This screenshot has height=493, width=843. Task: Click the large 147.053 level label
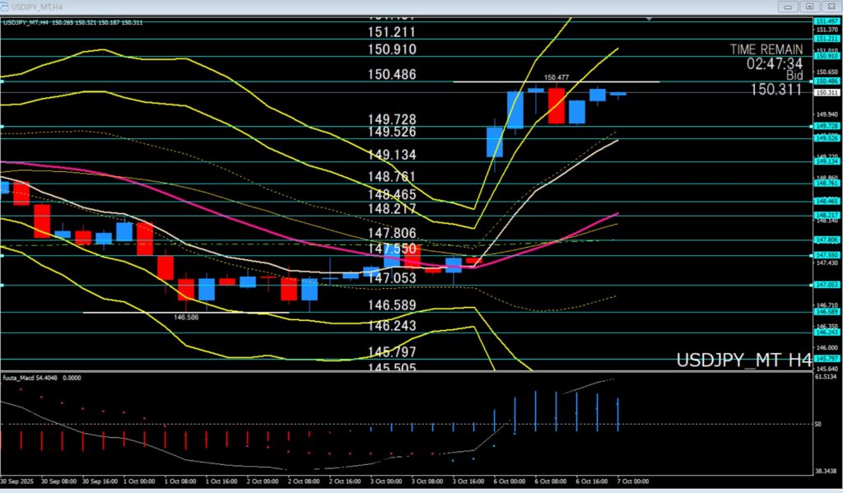point(393,279)
